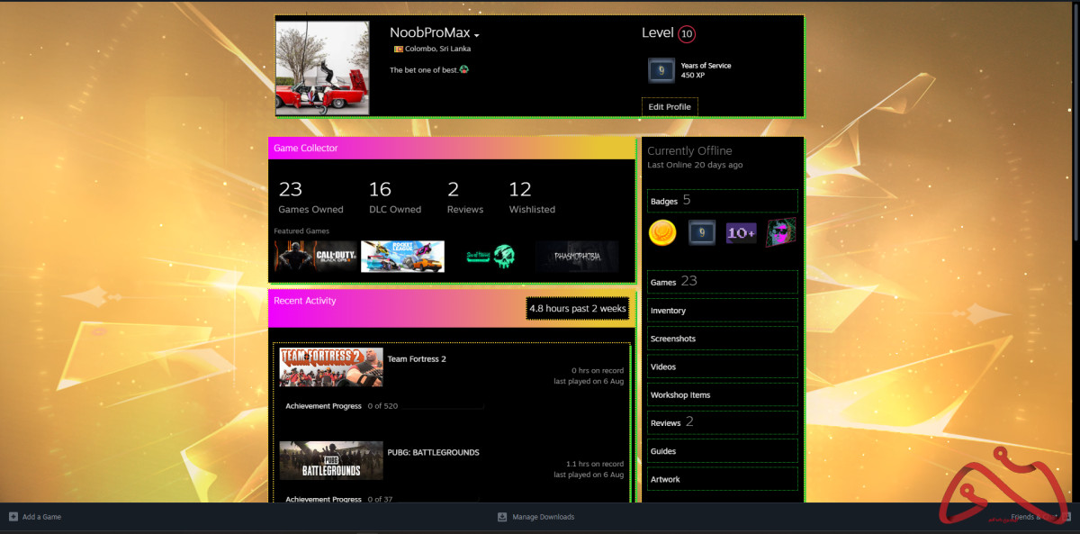Viewport: 1080px width, 534px height.
Task: Open the Years of Service badge icon
Action: coord(661,70)
